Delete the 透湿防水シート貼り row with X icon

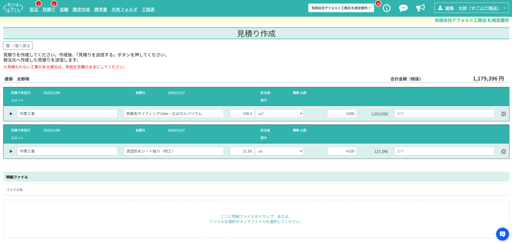click(503, 151)
